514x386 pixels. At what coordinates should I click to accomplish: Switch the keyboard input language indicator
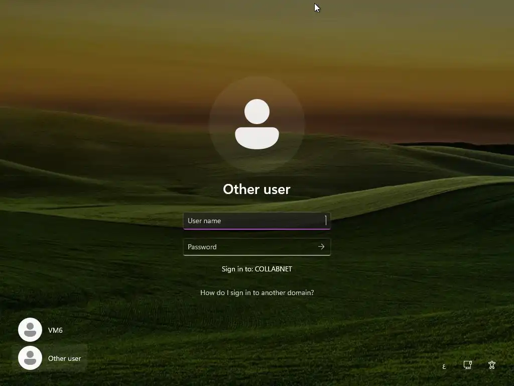pos(444,366)
